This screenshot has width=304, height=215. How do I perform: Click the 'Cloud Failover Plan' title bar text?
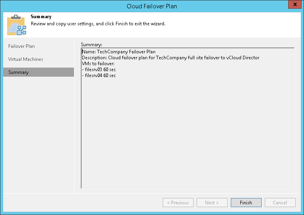[x=152, y=6]
